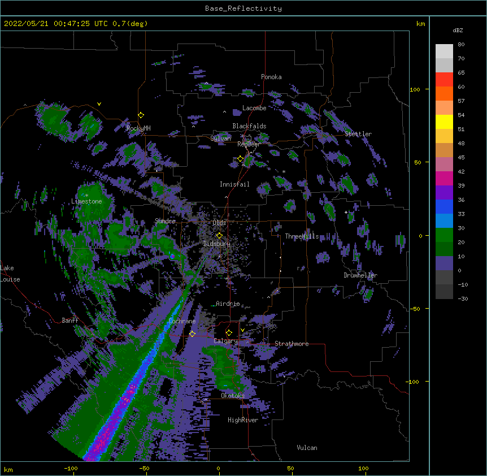Image resolution: width=487 pixels, height=476 pixels.
Task: Click the Limestone label
Action: [86, 201]
